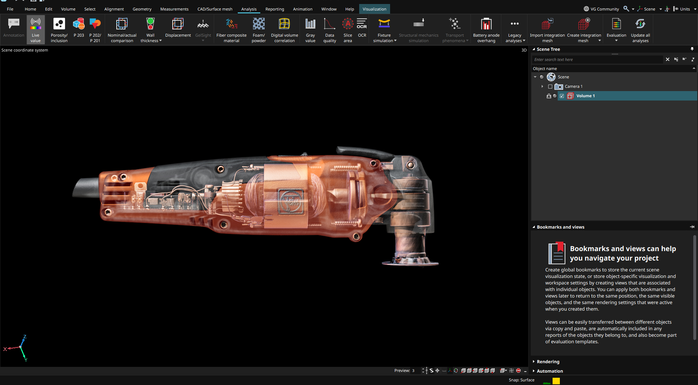Toggle the scale bar ruler icon in 3D toolbar
The height and width of the screenshot is (385, 698).
coord(444,370)
